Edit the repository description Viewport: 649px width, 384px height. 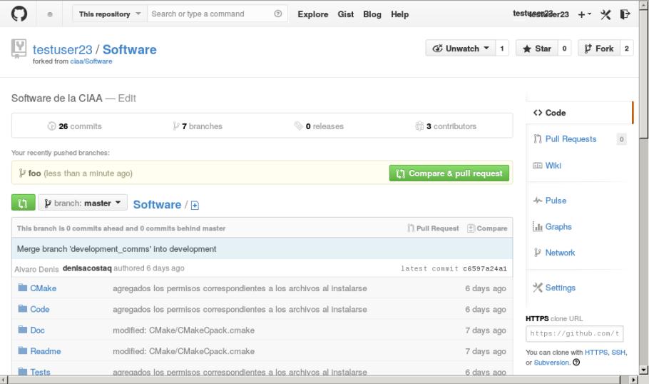tap(127, 98)
